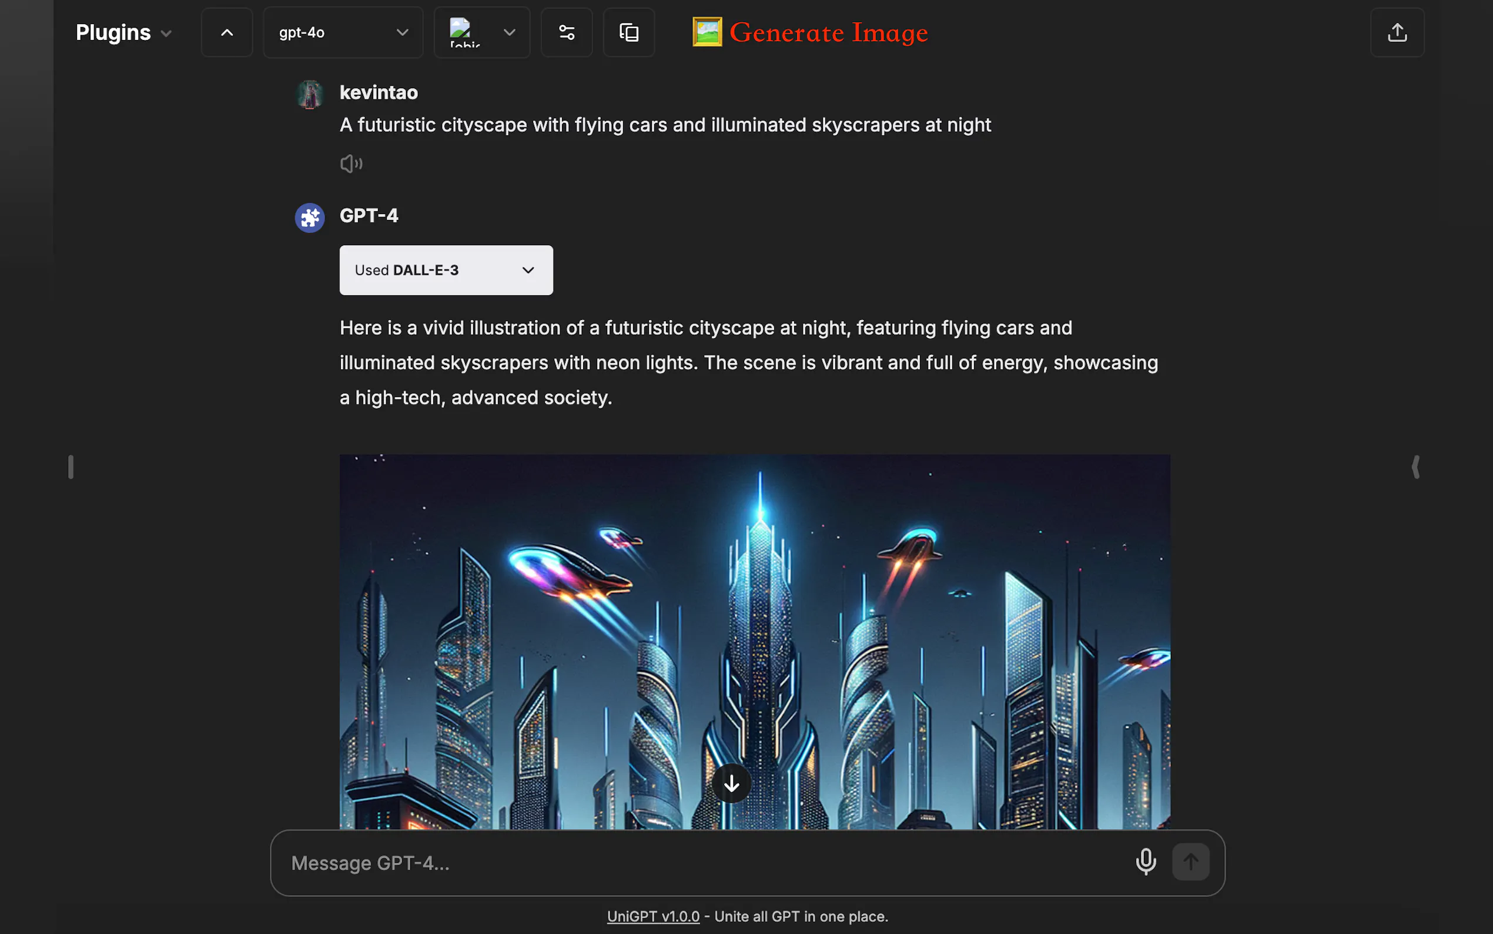1493x934 pixels.
Task: Open the Plugins menu
Action: pos(123,33)
